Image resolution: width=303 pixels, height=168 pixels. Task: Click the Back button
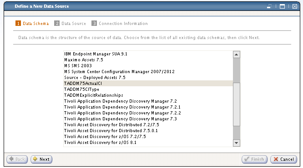(17, 159)
